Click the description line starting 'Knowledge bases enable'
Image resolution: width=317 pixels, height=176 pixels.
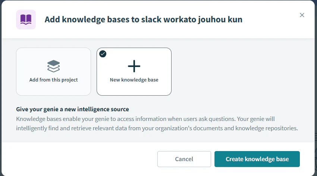point(145,119)
